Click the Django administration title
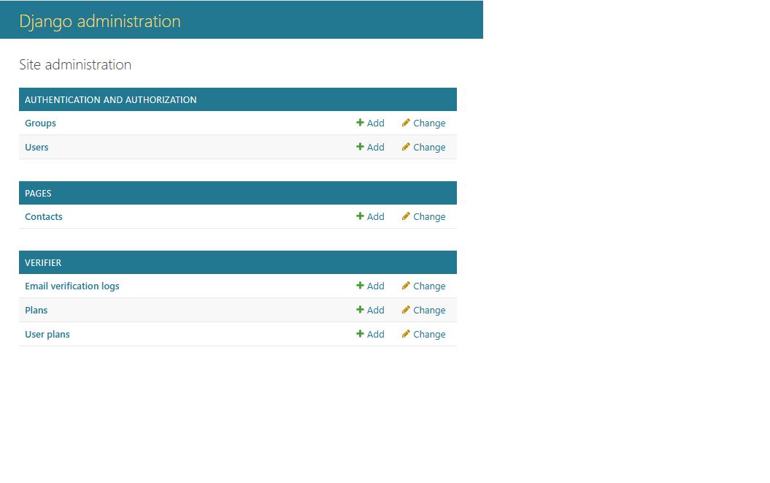770x483 pixels. click(x=100, y=21)
